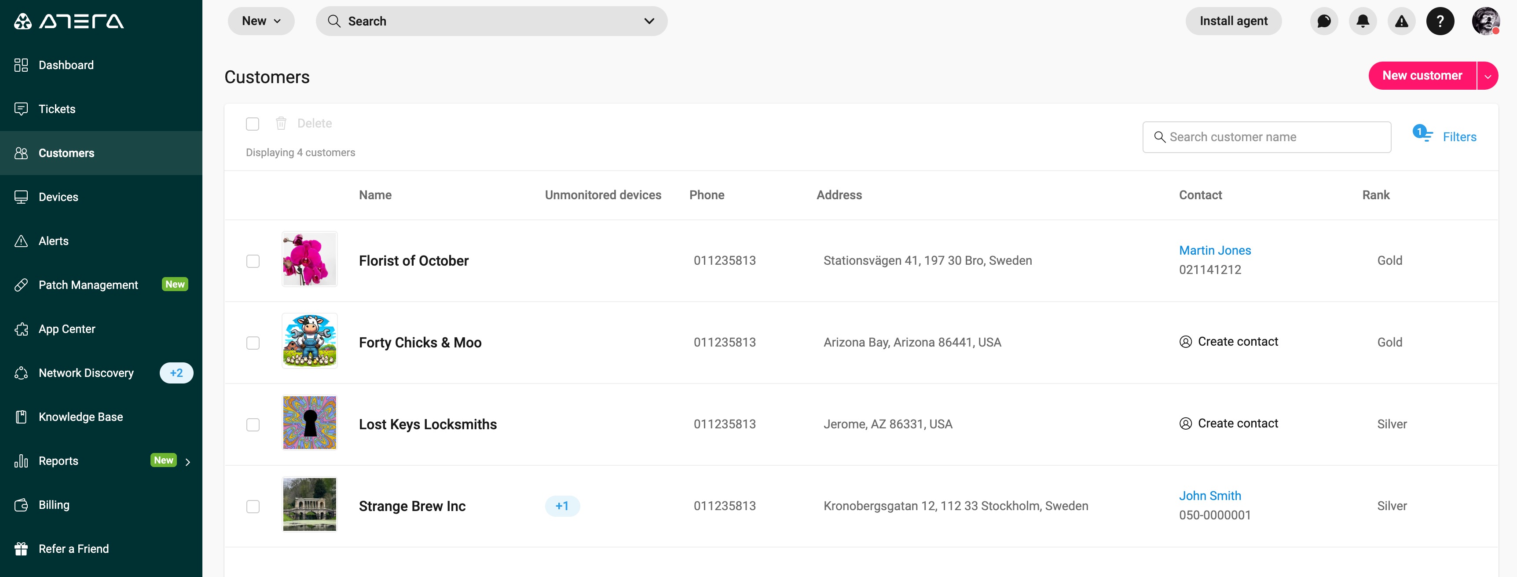Open the chat bubble icon in header

1324,21
